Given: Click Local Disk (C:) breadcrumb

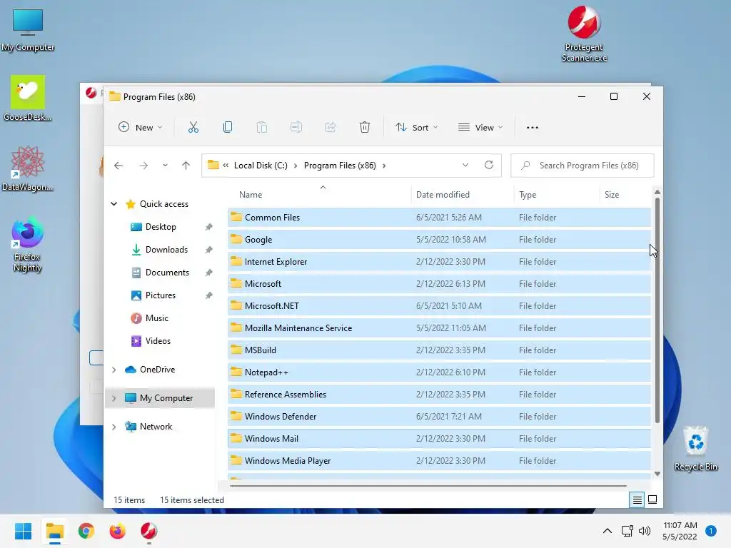Looking at the screenshot, I should pyautogui.click(x=261, y=166).
